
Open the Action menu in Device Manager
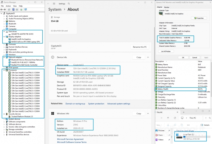point(8,6)
